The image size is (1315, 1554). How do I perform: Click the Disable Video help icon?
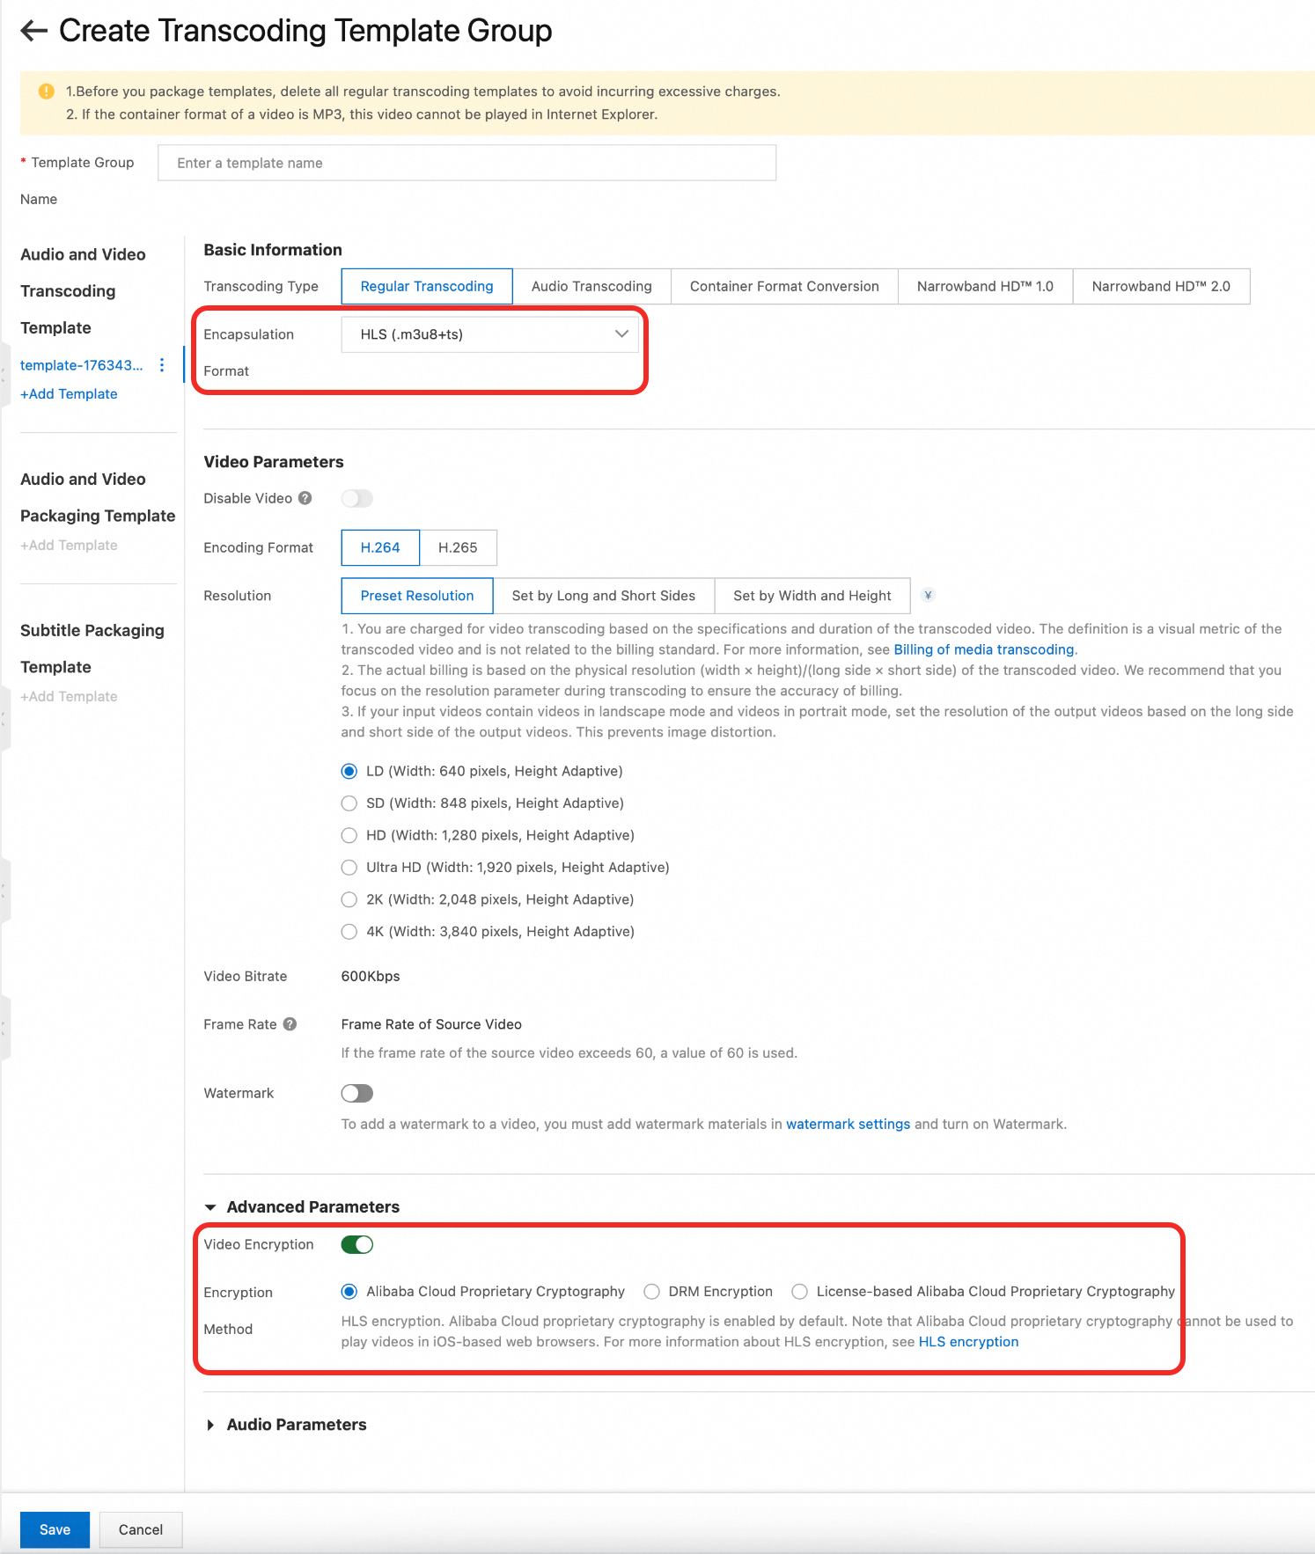coord(305,498)
